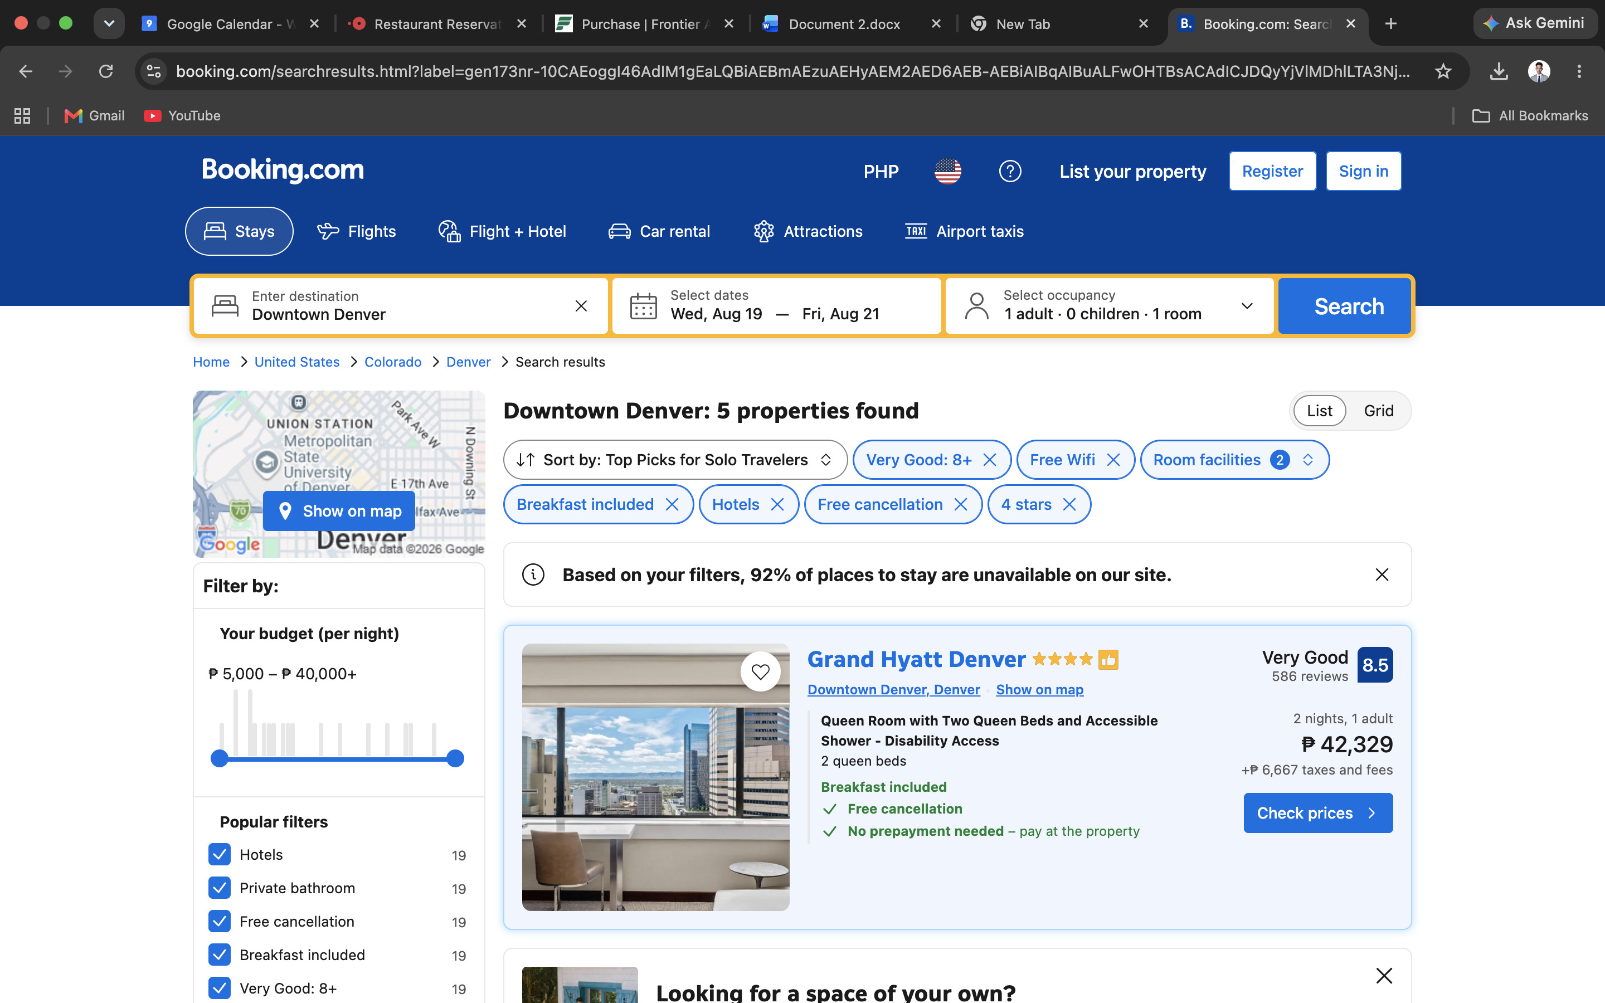
Task: Open the Chrome apps grid icon
Action: click(x=22, y=115)
